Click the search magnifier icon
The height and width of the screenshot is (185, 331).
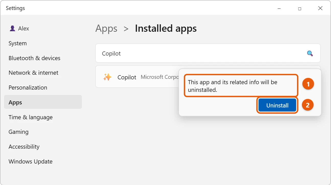[x=310, y=53]
